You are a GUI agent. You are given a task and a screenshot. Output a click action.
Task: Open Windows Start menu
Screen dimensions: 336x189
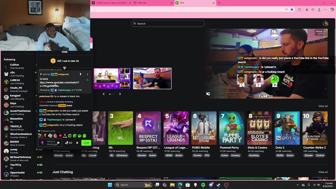(x=110, y=185)
